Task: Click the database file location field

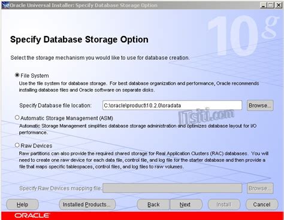Action: (172, 105)
